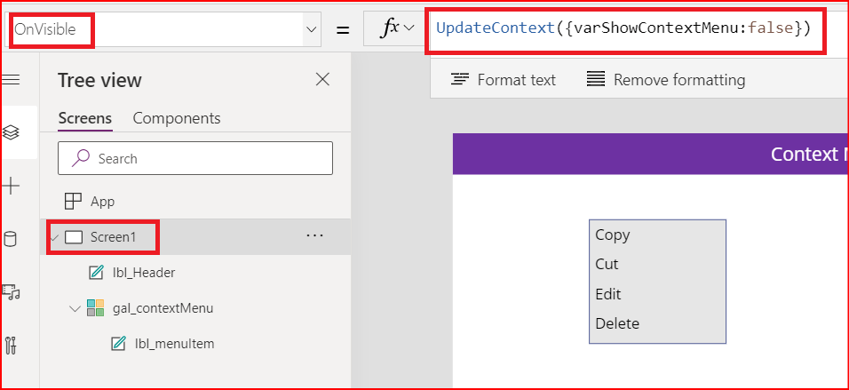The height and width of the screenshot is (390, 849).
Task: Click the Insert plus icon
Action: pyautogui.click(x=12, y=186)
